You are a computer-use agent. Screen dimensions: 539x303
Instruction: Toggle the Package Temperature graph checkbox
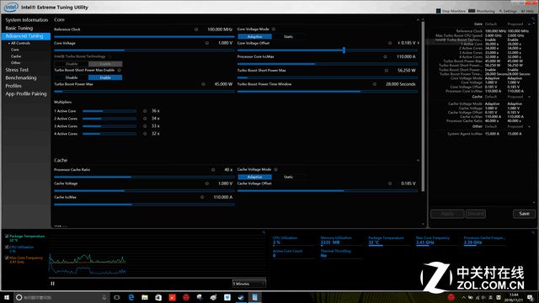pos(7,237)
